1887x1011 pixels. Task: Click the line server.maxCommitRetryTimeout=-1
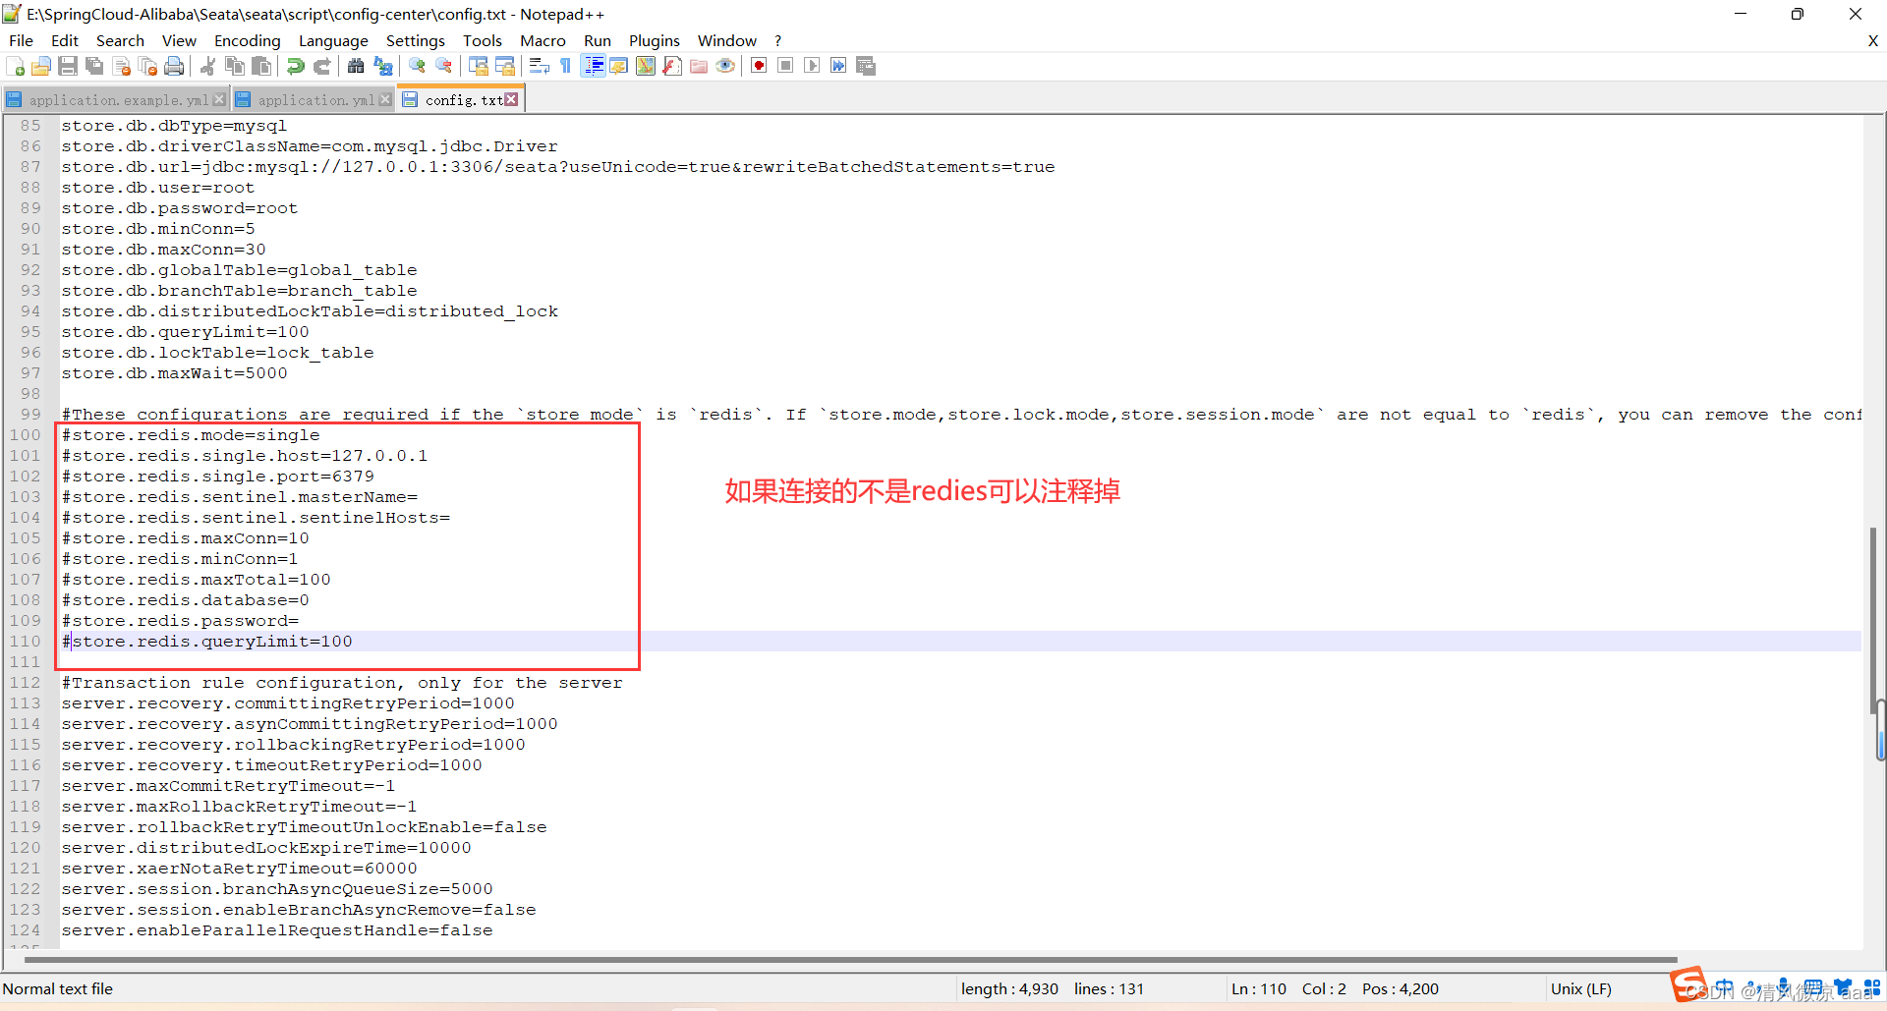pos(228,786)
